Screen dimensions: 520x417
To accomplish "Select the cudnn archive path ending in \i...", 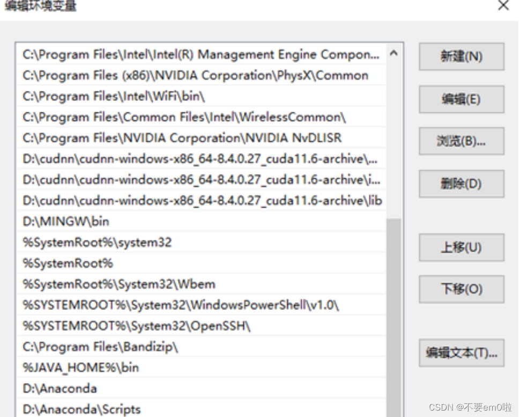I will pyautogui.click(x=202, y=179).
